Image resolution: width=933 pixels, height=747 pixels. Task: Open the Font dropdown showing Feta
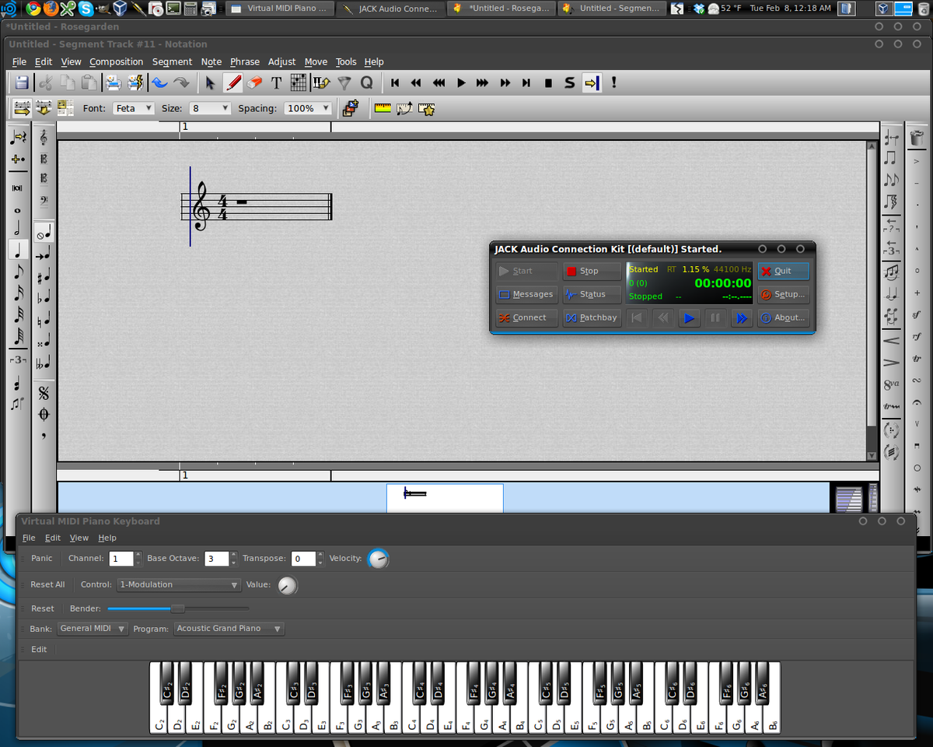click(133, 108)
